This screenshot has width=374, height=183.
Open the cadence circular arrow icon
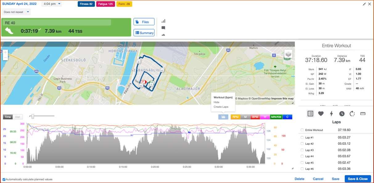(x=352, y=113)
